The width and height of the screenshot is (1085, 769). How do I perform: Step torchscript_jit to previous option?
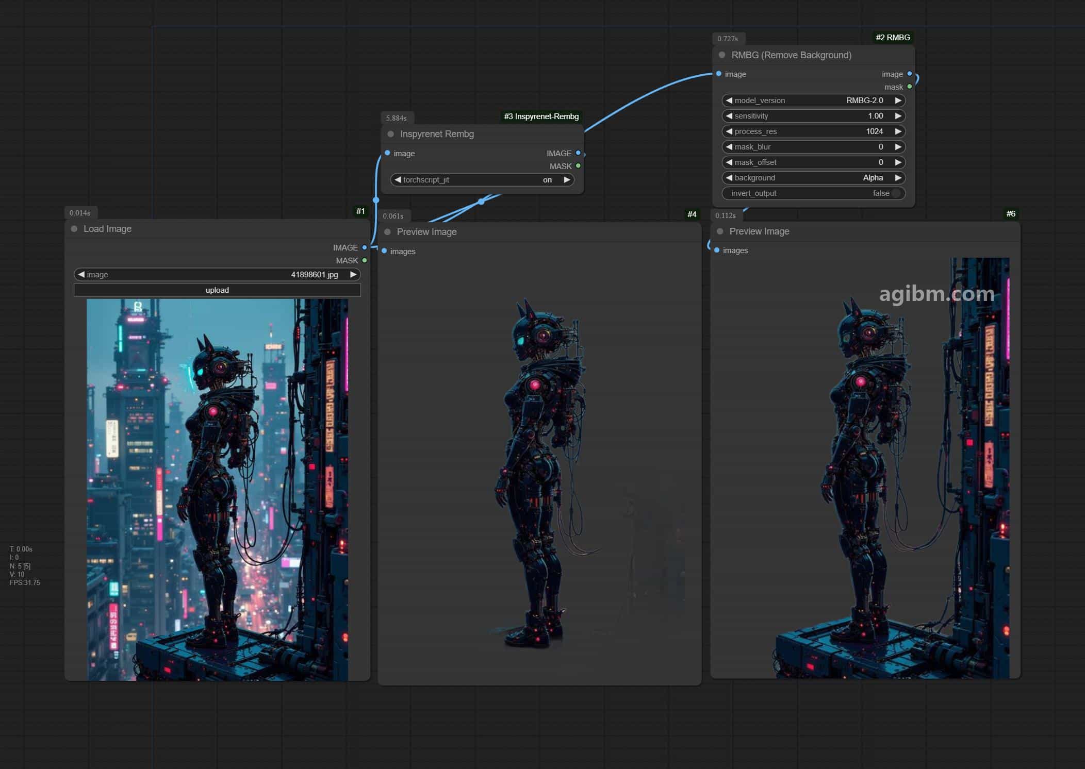pos(398,180)
